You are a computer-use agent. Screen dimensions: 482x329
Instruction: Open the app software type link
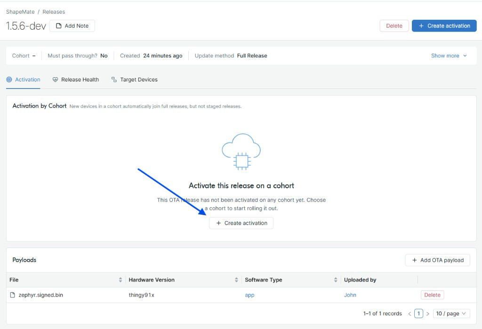pyautogui.click(x=249, y=295)
